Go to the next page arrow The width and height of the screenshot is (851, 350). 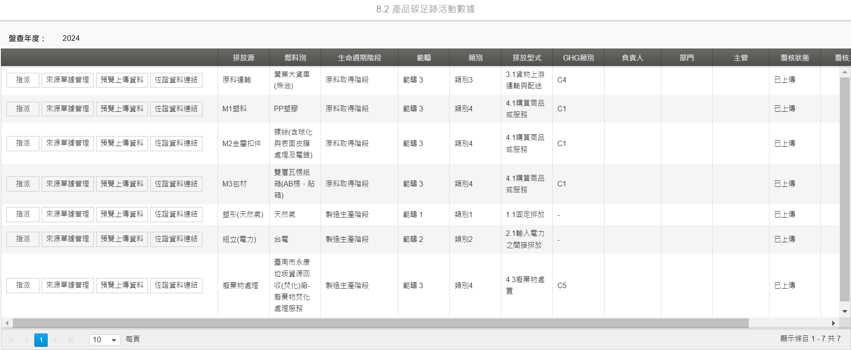point(56,340)
